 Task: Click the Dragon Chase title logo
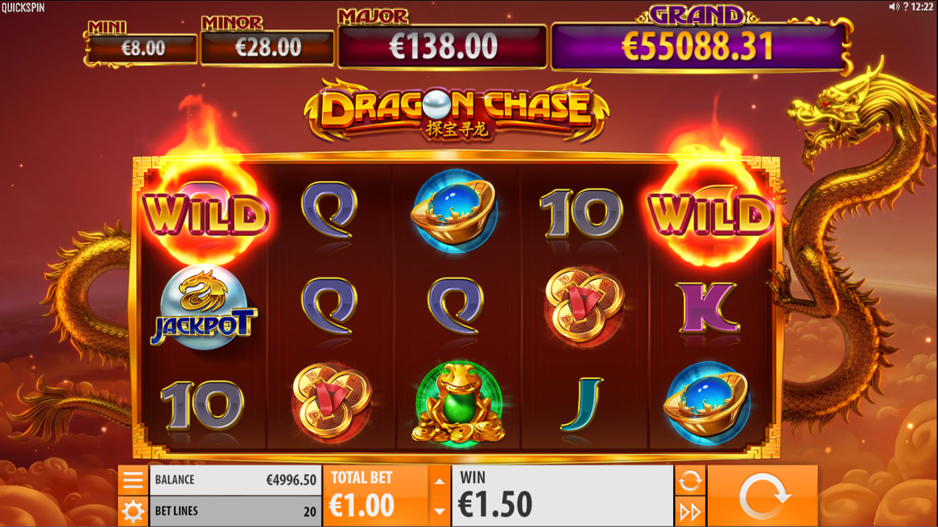456,110
